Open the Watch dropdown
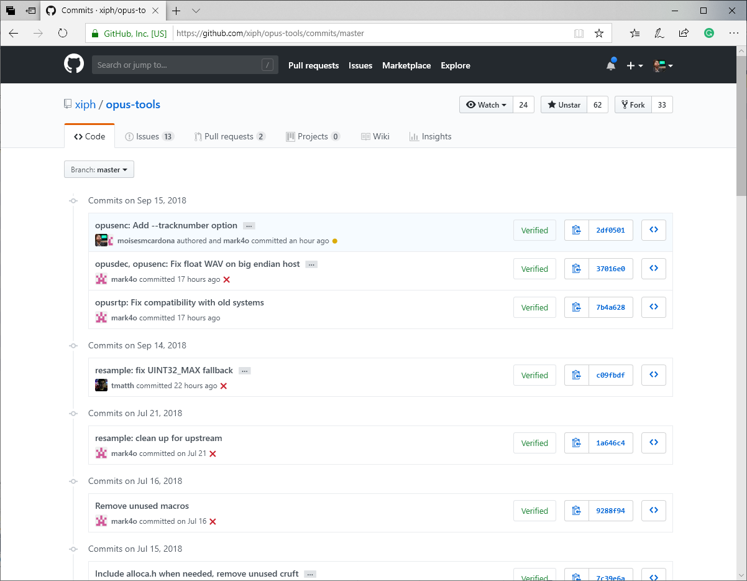 [x=486, y=105]
